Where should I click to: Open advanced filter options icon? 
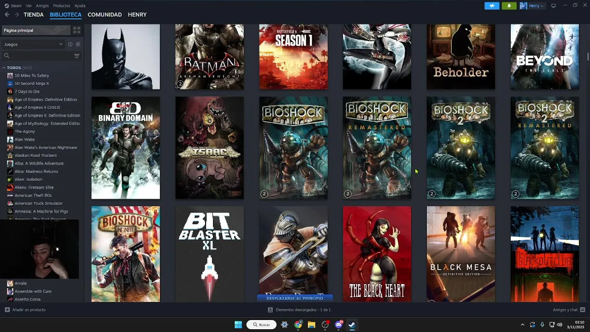pyautogui.click(x=77, y=56)
